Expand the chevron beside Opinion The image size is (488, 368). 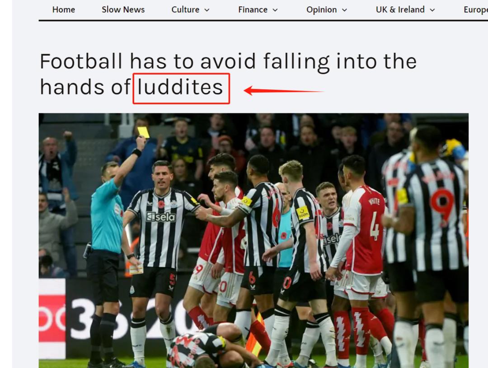click(x=344, y=10)
